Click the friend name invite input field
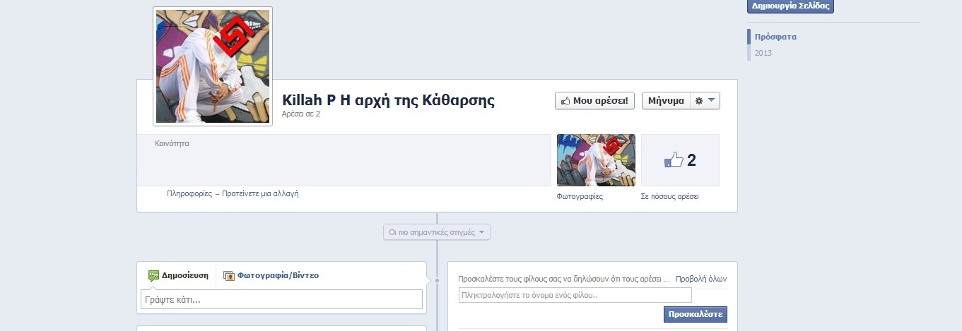 click(575, 295)
